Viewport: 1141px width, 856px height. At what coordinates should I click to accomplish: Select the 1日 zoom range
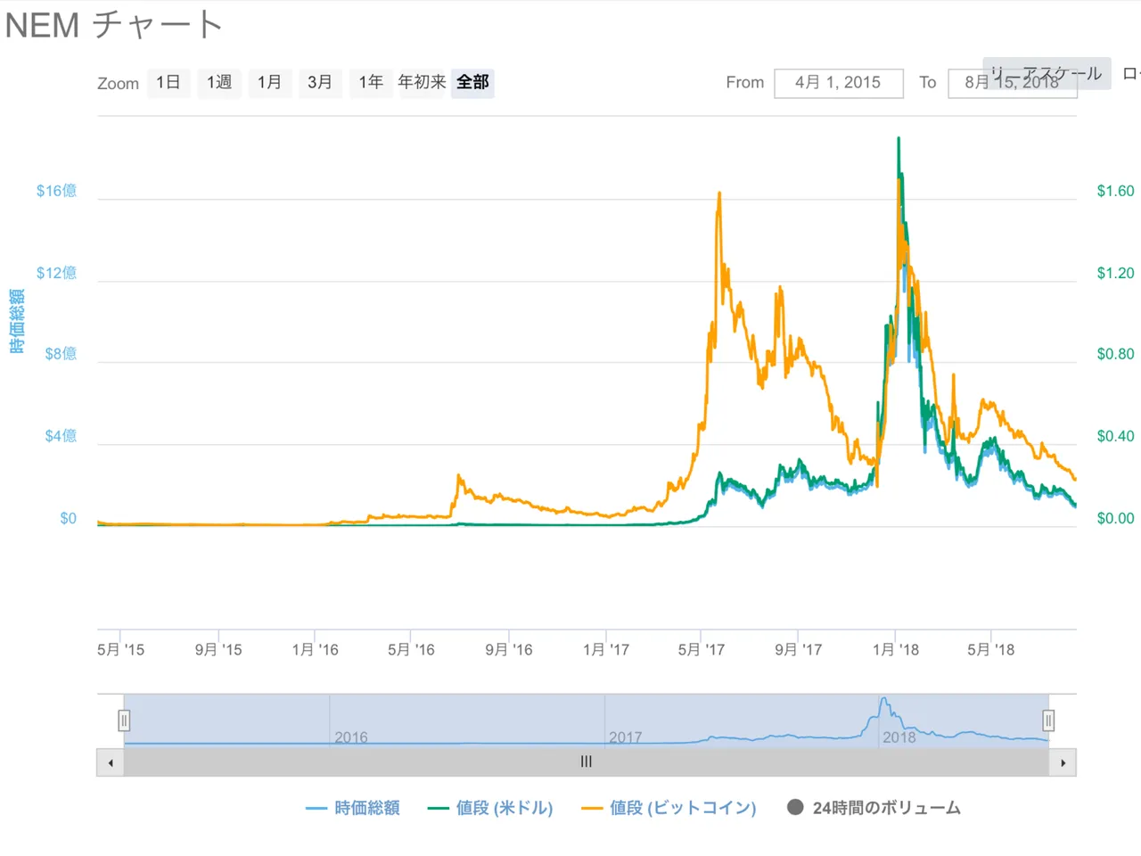168,83
